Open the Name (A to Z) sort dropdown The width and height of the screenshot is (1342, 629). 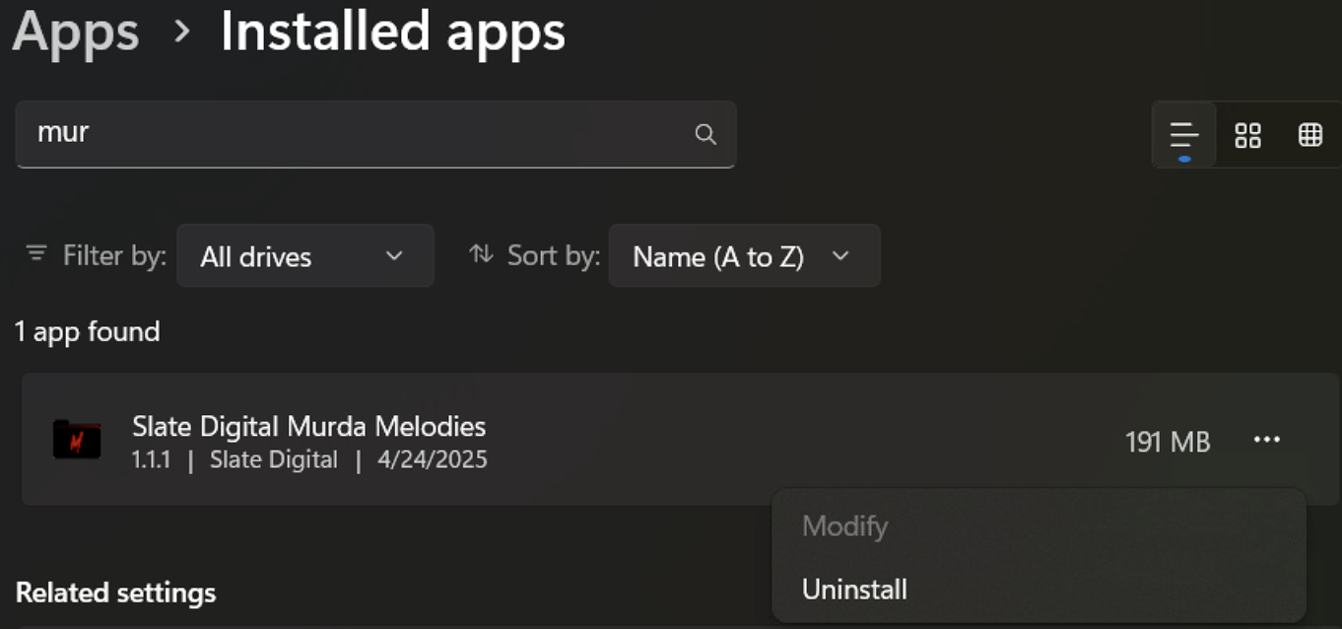[x=744, y=255]
